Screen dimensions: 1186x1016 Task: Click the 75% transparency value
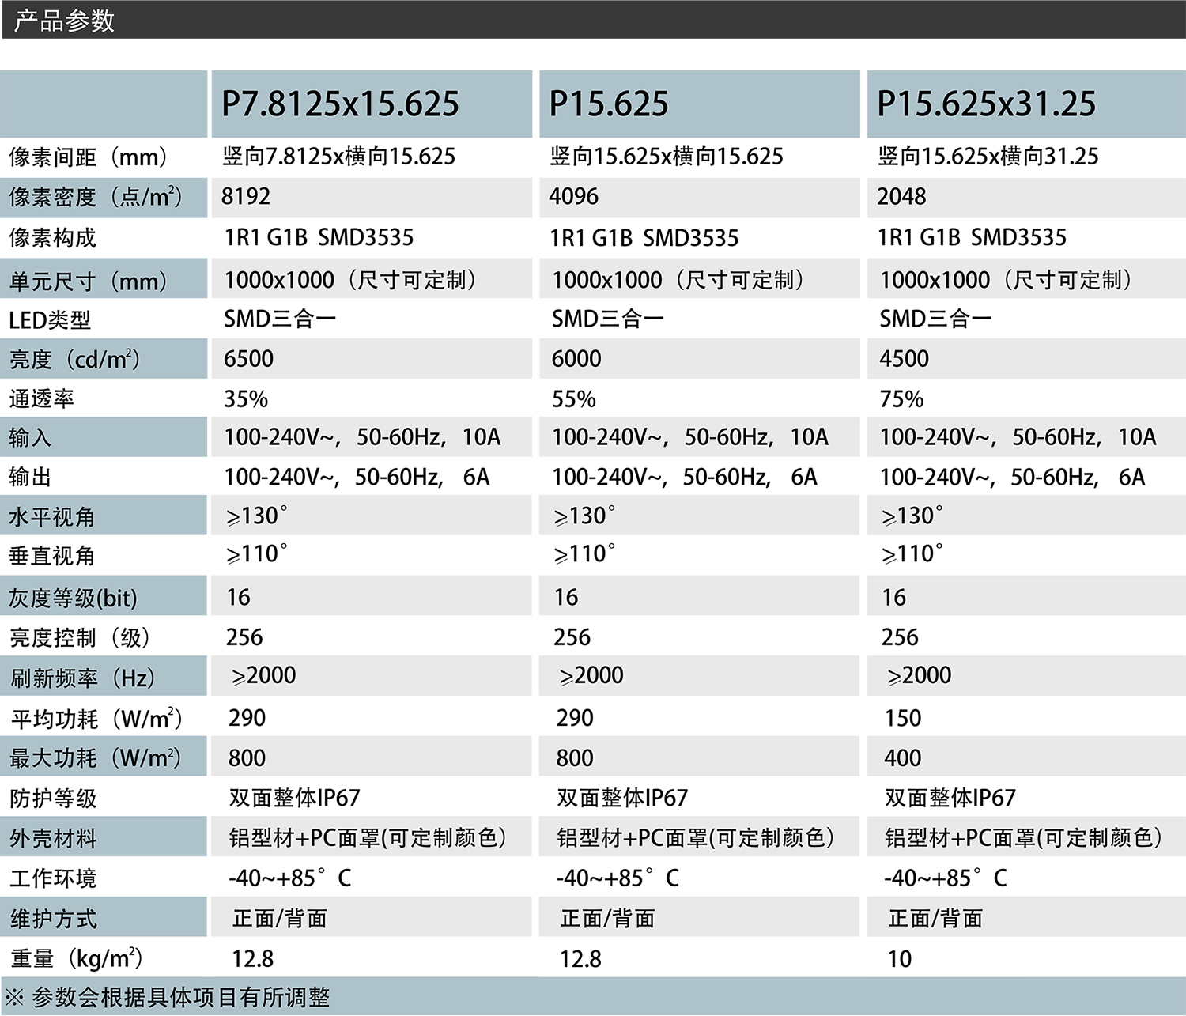(x=901, y=399)
